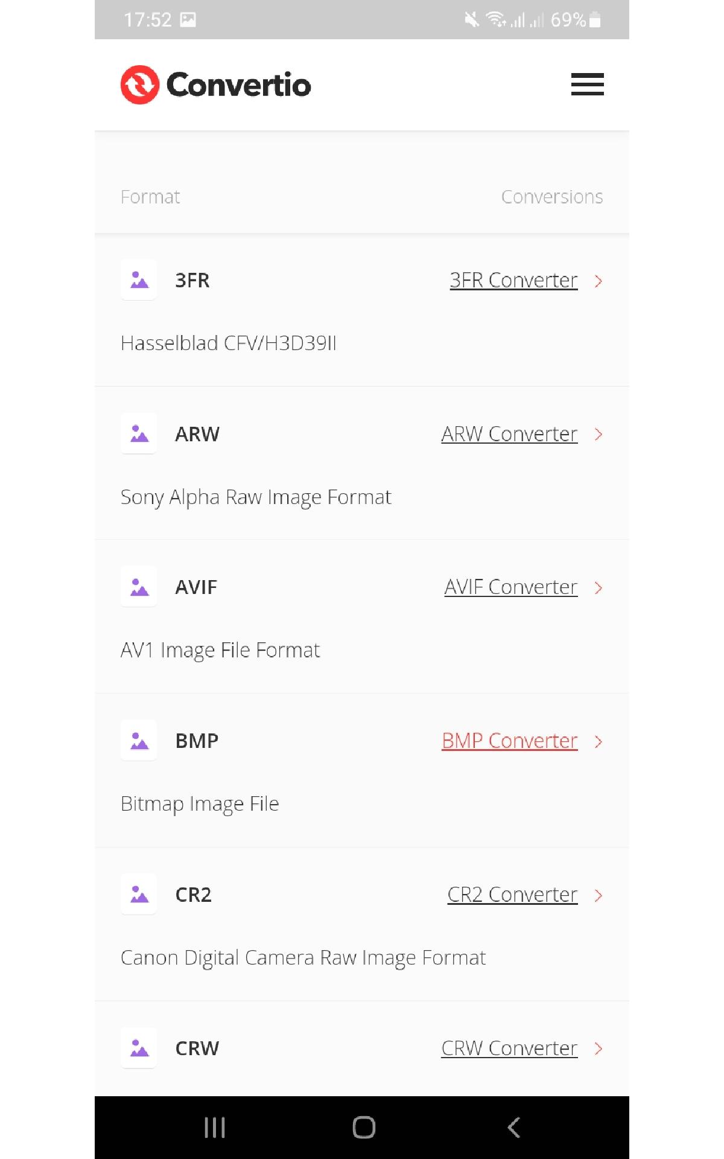The height and width of the screenshot is (1159, 724).
Task: Expand the CRW Converter chevron arrow
Action: coord(599,1049)
